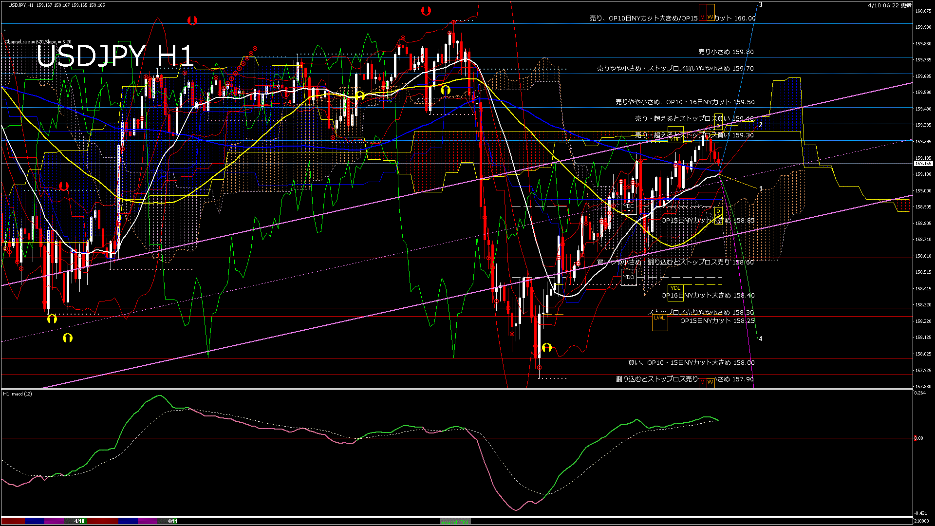Viewport: 935px width, 526px height.
Task: Click the red U marker above the 160.00 line
Action: [192, 20]
